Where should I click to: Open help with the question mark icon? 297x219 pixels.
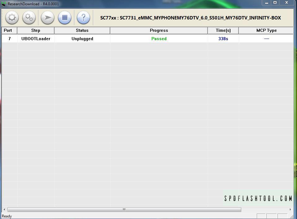click(x=83, y=18)
